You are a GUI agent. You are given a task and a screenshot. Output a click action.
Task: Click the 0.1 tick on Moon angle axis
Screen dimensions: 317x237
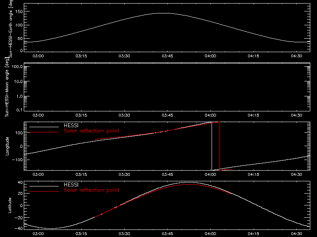[x=19, y=110]
